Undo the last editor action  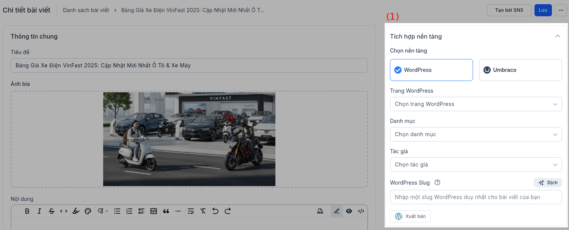click(x=215, y=211)
